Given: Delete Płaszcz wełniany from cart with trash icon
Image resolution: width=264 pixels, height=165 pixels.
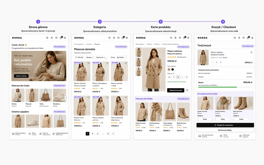Looking at the screenshot, I should pos(251,52).
